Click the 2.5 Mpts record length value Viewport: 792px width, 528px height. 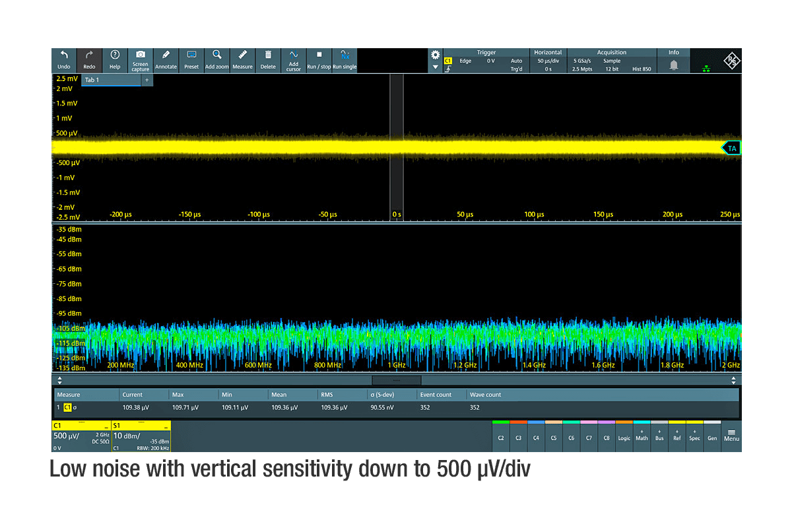pyautogui.click(x=581, y=69)
